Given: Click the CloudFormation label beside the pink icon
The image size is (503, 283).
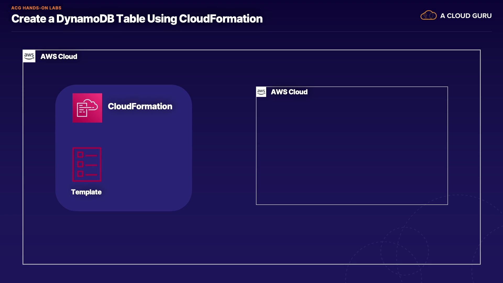Looking at the screenshot, I should point(140,106).
